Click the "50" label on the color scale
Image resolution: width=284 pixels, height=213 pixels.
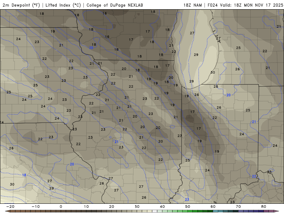tap(188, 207)
